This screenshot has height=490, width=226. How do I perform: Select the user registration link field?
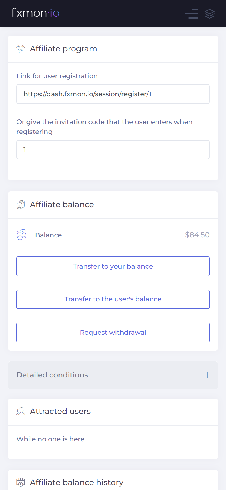(x=113, y=94)
